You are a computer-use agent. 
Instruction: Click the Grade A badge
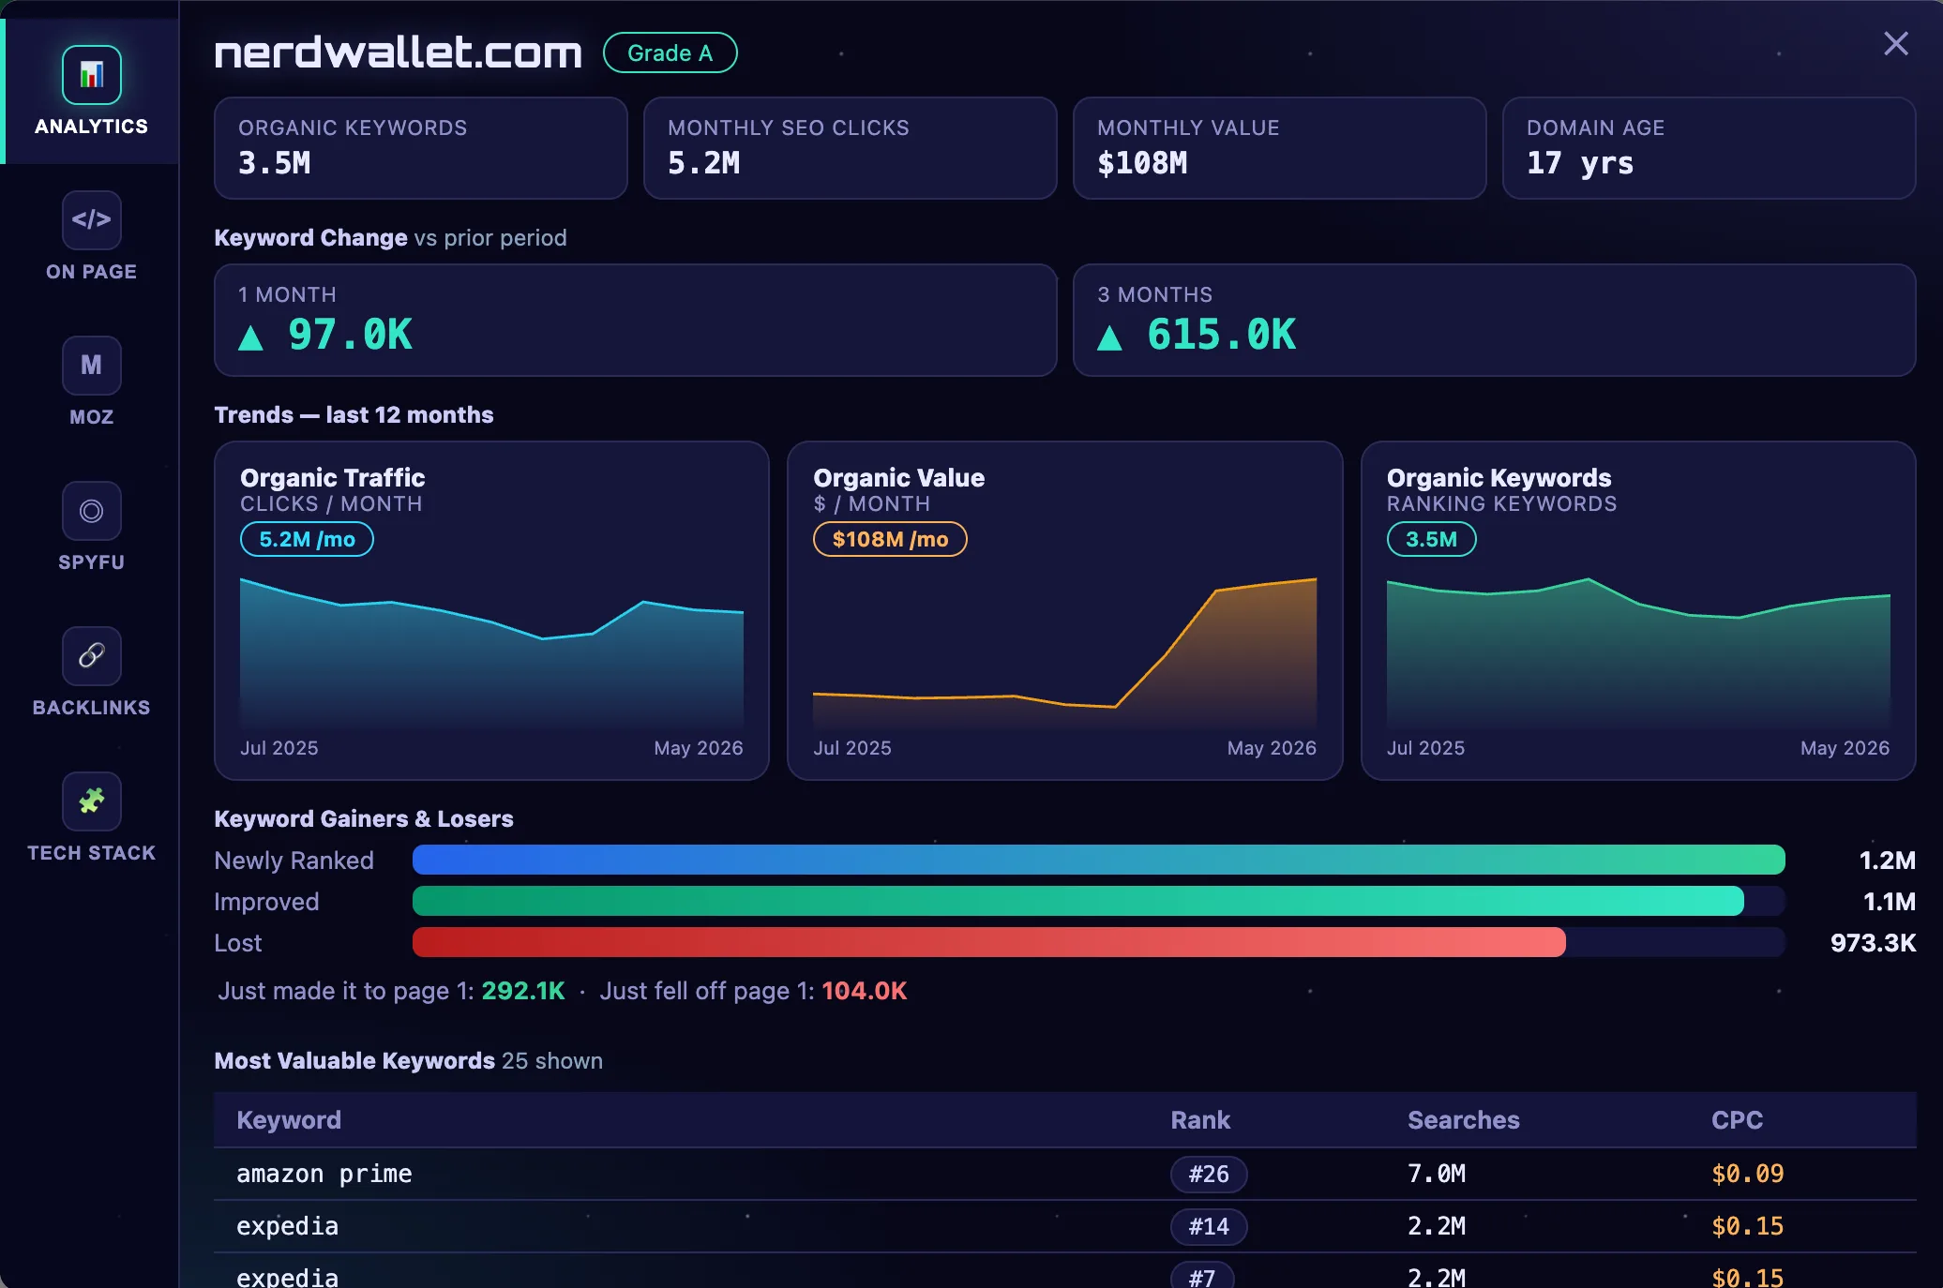[670, 53]
